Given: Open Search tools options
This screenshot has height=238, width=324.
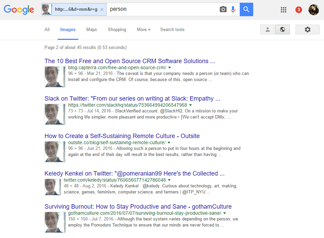Looking at the screenshot, I should pyautogui.click(x=172, y=30).
